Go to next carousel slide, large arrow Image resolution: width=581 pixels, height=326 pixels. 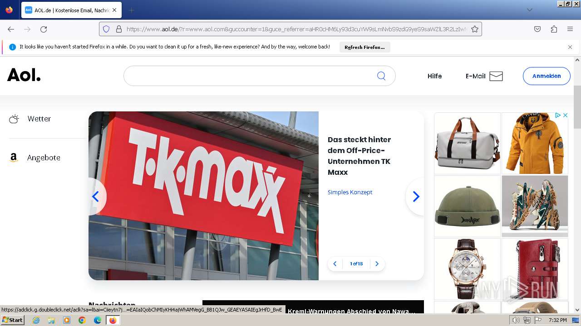click(x=416, y=197)
